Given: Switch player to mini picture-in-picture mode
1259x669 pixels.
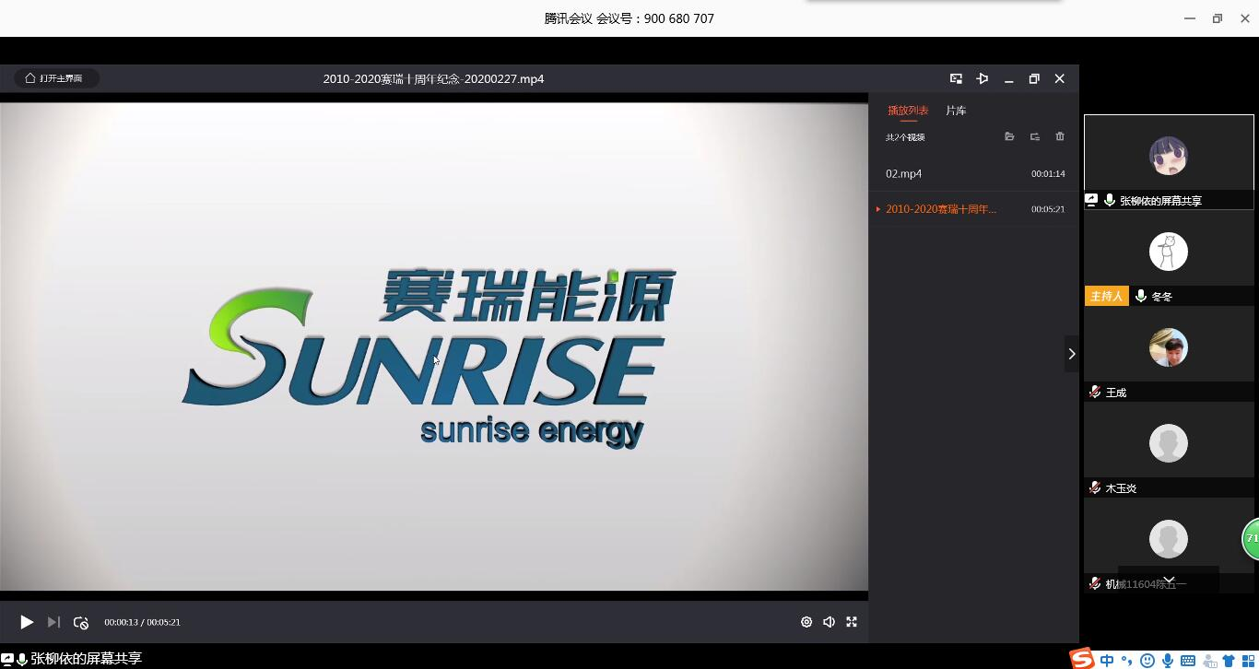Looking at the screenshot, I should point(956,78).
